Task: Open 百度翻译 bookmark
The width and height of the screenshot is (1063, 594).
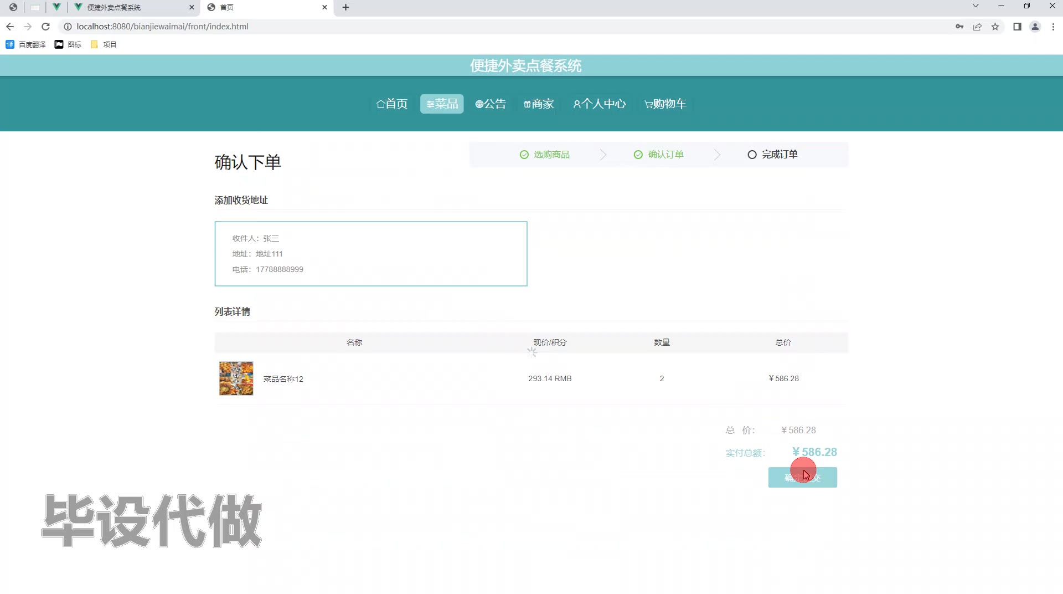Action: (25, 44)
